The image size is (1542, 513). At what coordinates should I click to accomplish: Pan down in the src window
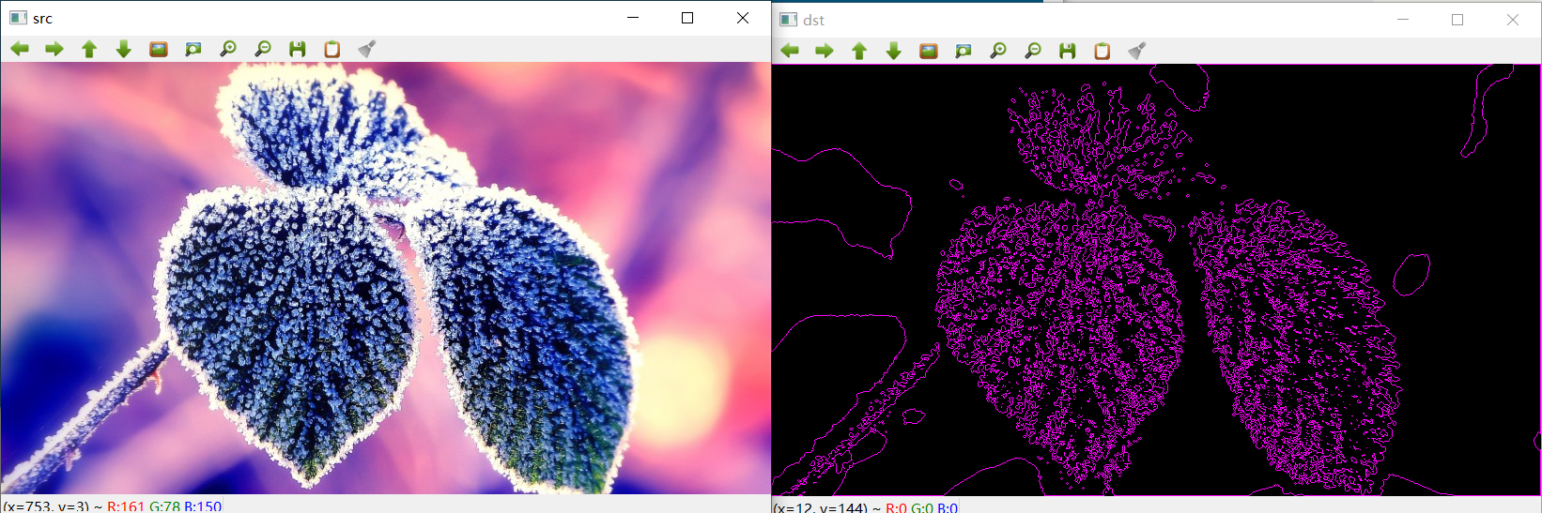click(x=124, y=49)
